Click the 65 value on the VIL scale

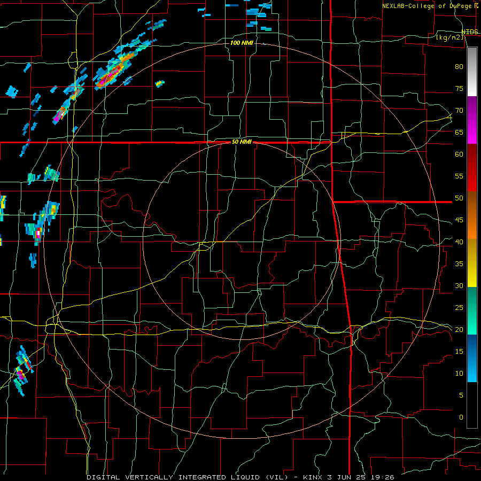(459, 133)
